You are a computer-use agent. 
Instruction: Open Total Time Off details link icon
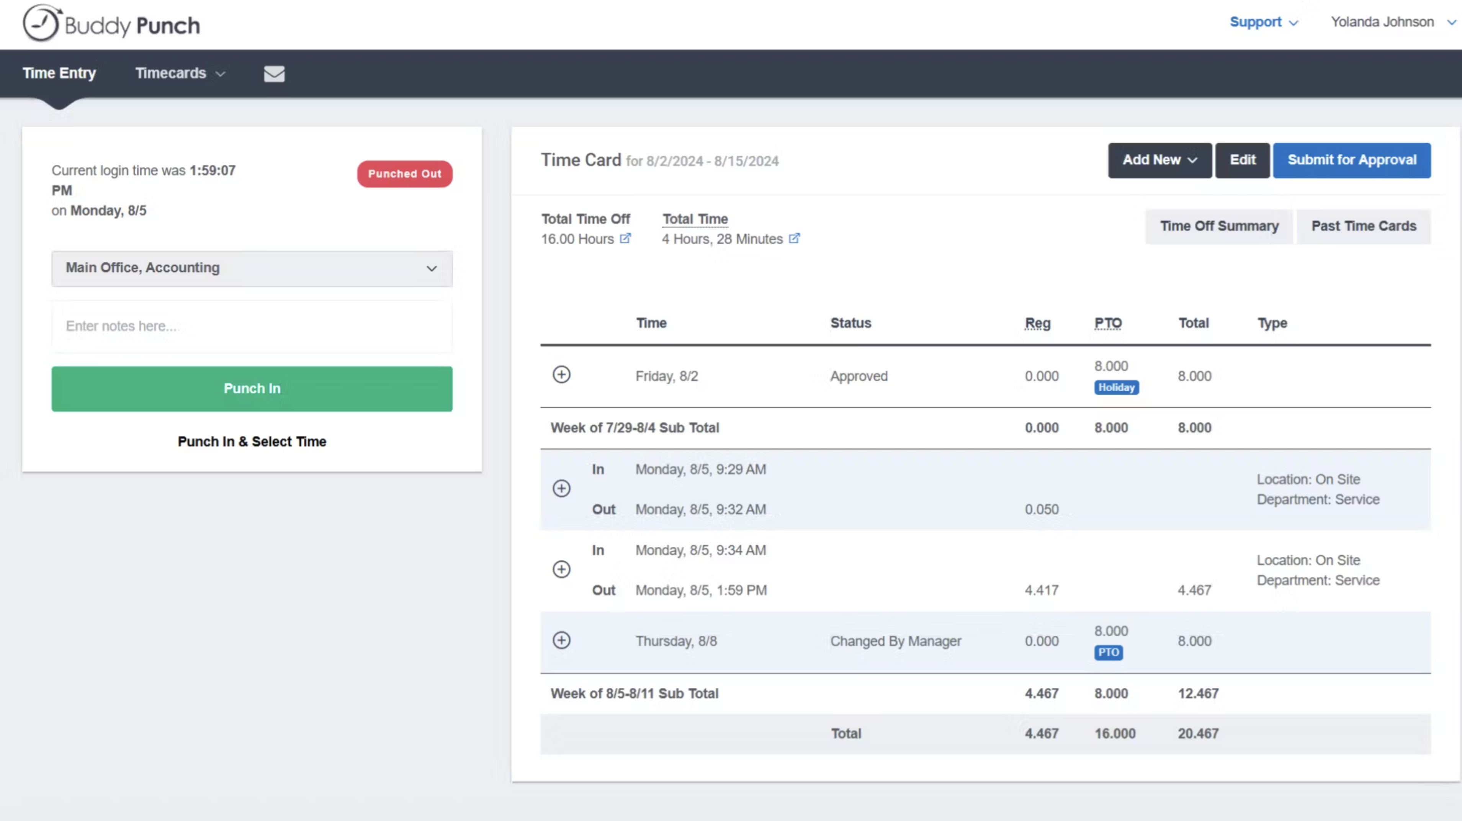tap(625, 239)
